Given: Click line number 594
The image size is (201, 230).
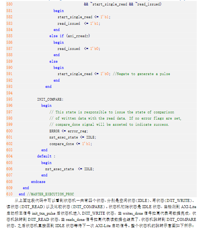Looking at the screenshot, I should (x=10, y=93).
